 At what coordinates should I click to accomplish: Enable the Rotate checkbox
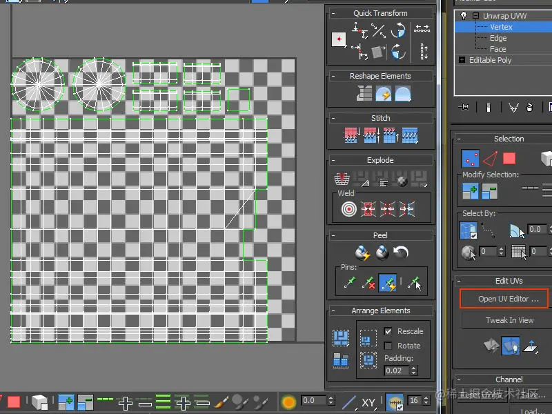(x=388, y=346)
